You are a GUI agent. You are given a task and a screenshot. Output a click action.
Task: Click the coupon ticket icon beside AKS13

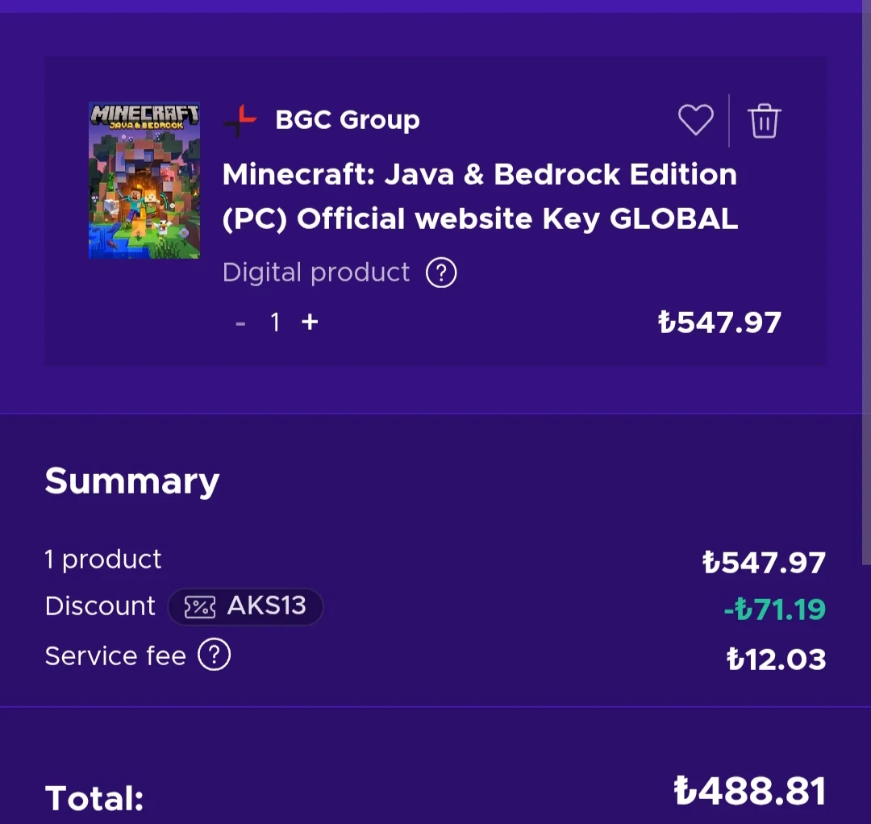[199, 607]
